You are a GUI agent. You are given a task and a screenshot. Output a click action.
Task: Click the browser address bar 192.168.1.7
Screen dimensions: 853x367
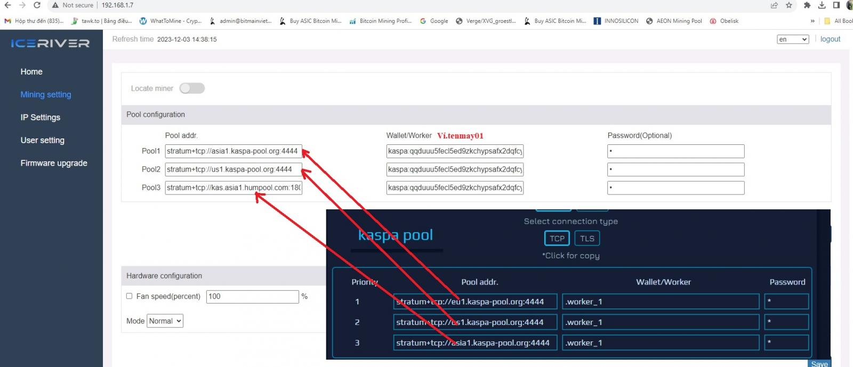[118, 5]
